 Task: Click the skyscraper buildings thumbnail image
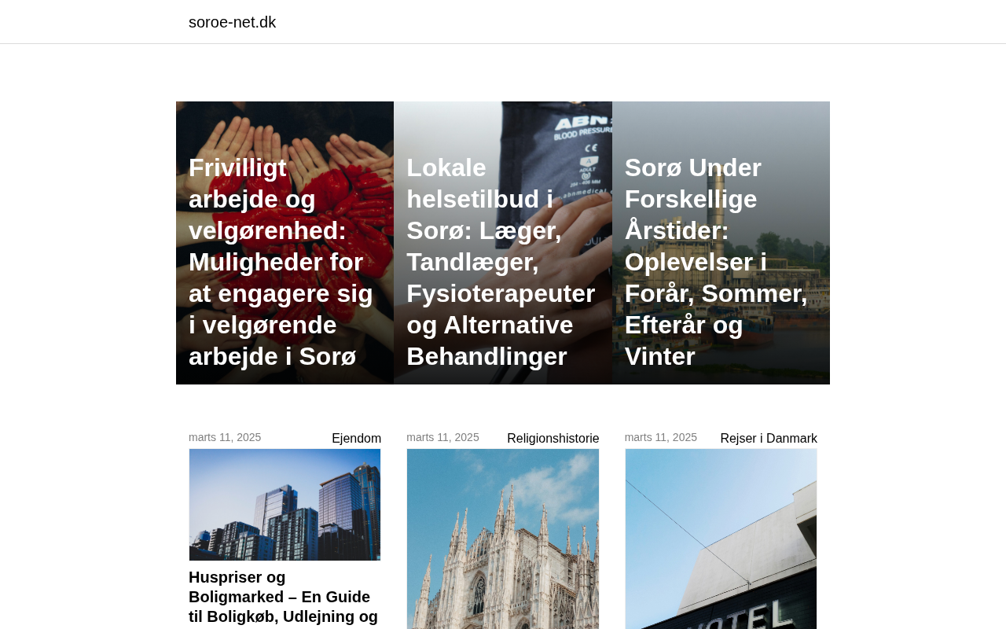tap(285, 505)
